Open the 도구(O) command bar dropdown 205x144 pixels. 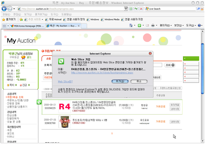[x=191, y=25]
